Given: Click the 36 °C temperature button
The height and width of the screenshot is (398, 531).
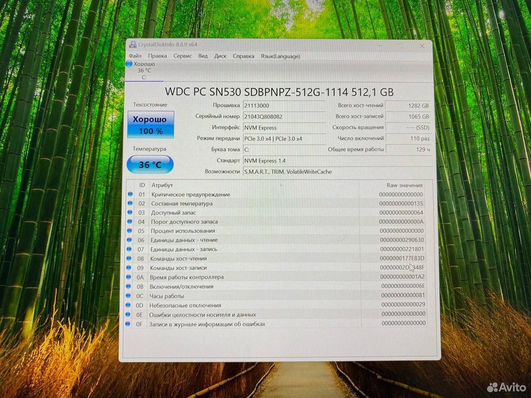Looking at the screenshot, I should [150, 165].
